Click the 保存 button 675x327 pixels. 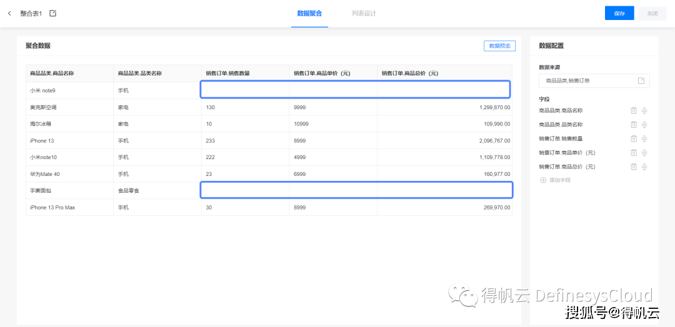pyautogui.click(x=619, y=13)
